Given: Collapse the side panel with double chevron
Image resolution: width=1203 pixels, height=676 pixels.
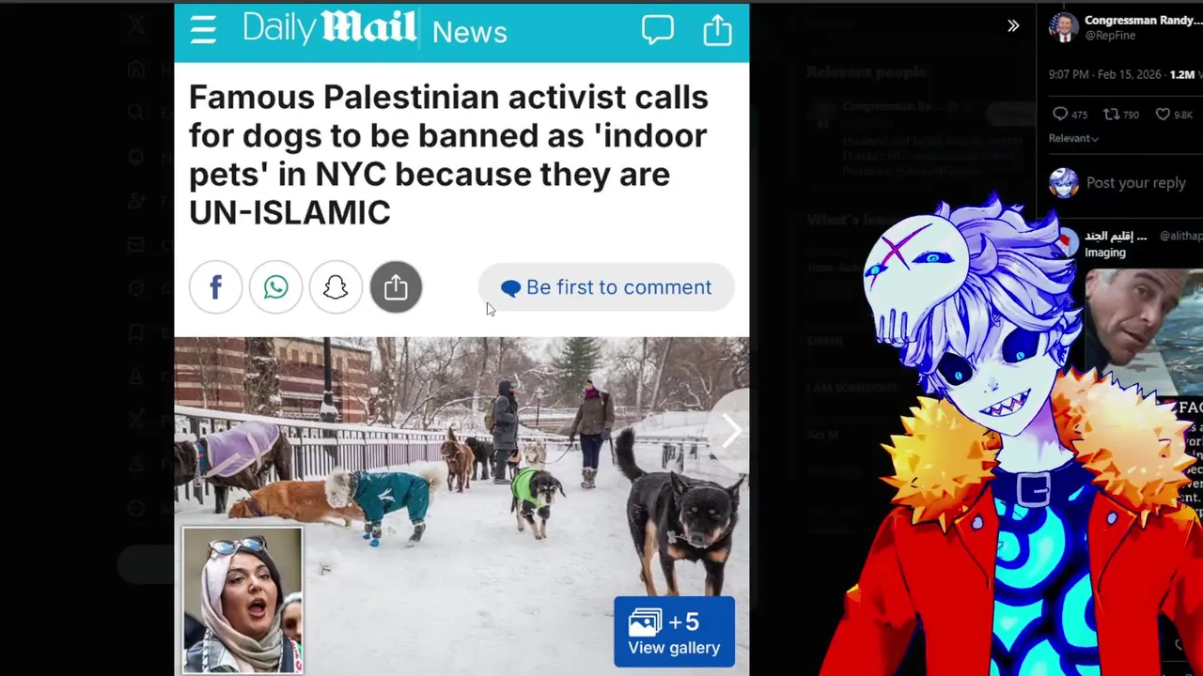Looking at the screenshot, I should (1013, 26).
